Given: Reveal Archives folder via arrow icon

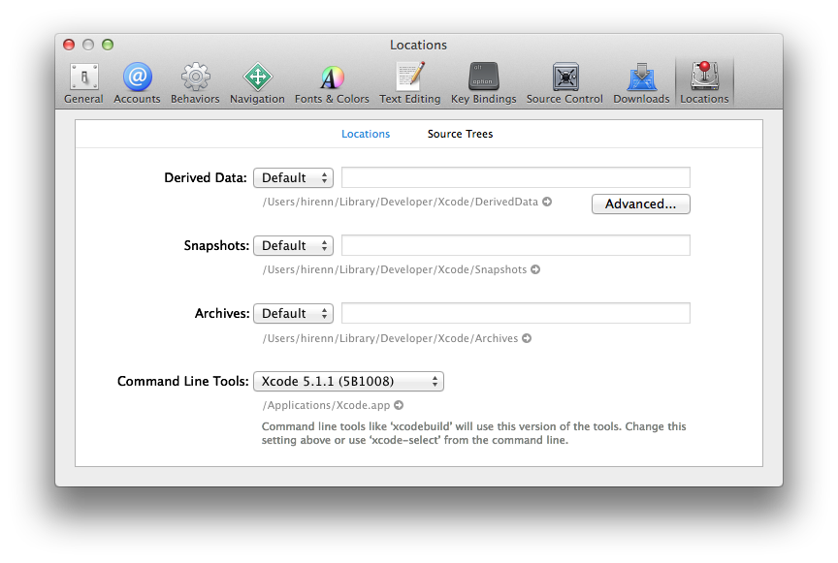Looking at the screenshot, I should pos(527,338).
